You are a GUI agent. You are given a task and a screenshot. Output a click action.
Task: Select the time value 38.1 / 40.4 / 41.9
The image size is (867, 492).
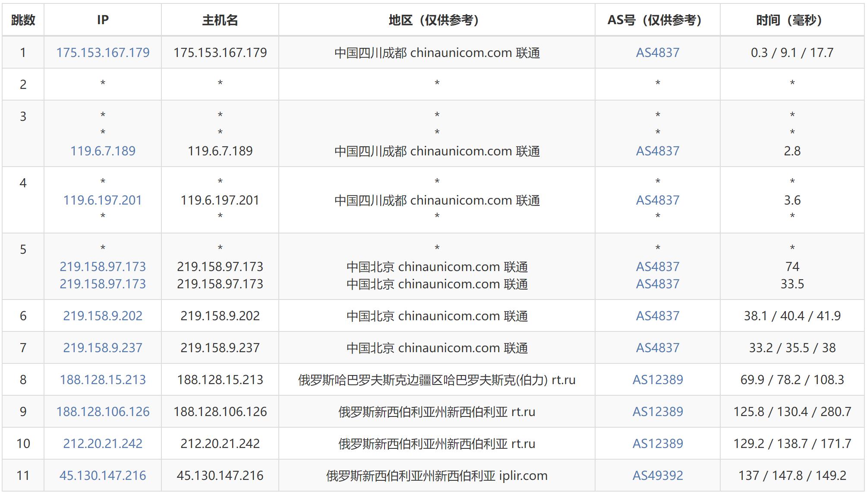click(x=792, y=316)
